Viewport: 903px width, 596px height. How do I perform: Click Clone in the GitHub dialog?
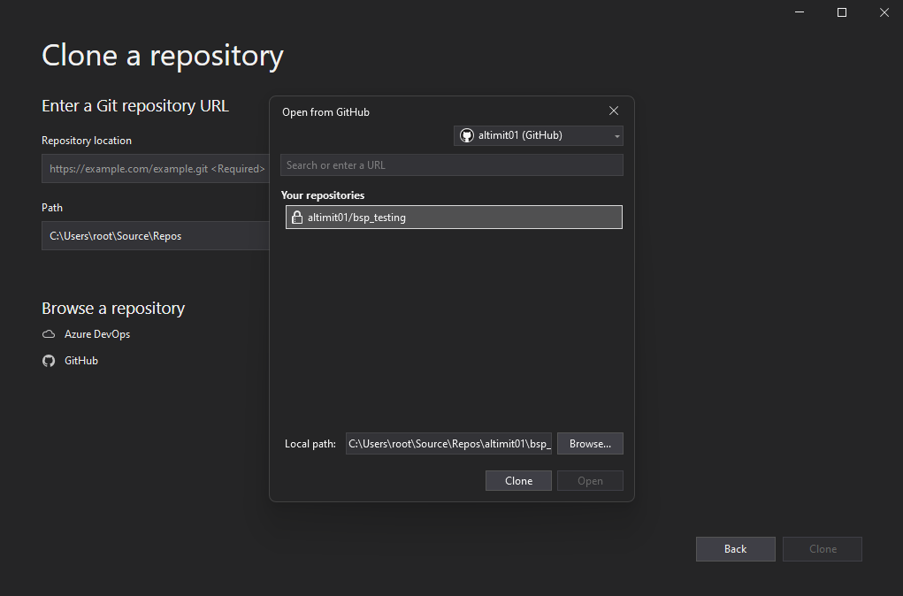(x=518, y=481)
